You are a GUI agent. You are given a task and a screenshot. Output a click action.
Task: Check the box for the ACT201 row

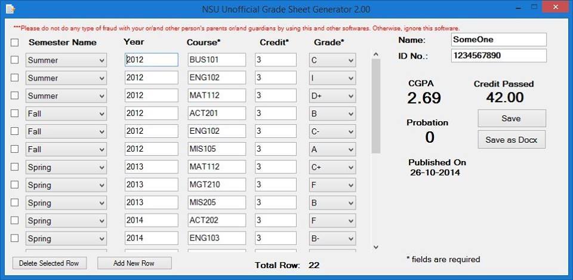[14, 113]
